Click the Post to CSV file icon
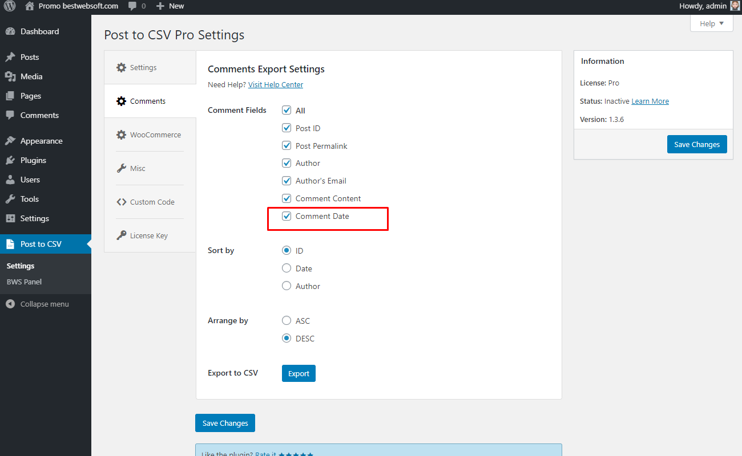 (10, 244)
